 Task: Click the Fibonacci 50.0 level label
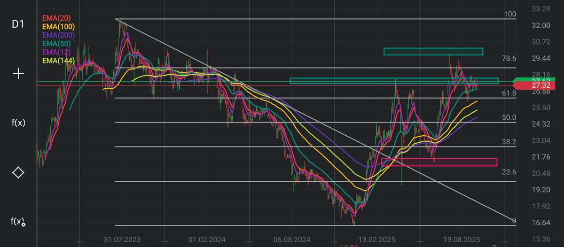(x=509, y=117)
